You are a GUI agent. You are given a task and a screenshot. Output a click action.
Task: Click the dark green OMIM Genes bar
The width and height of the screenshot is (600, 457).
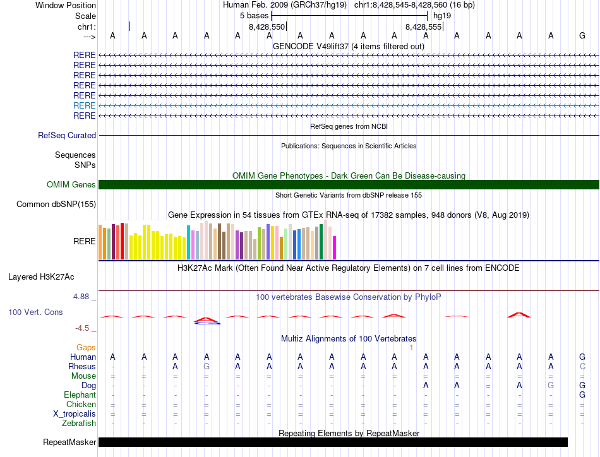[x=349, y=185]
